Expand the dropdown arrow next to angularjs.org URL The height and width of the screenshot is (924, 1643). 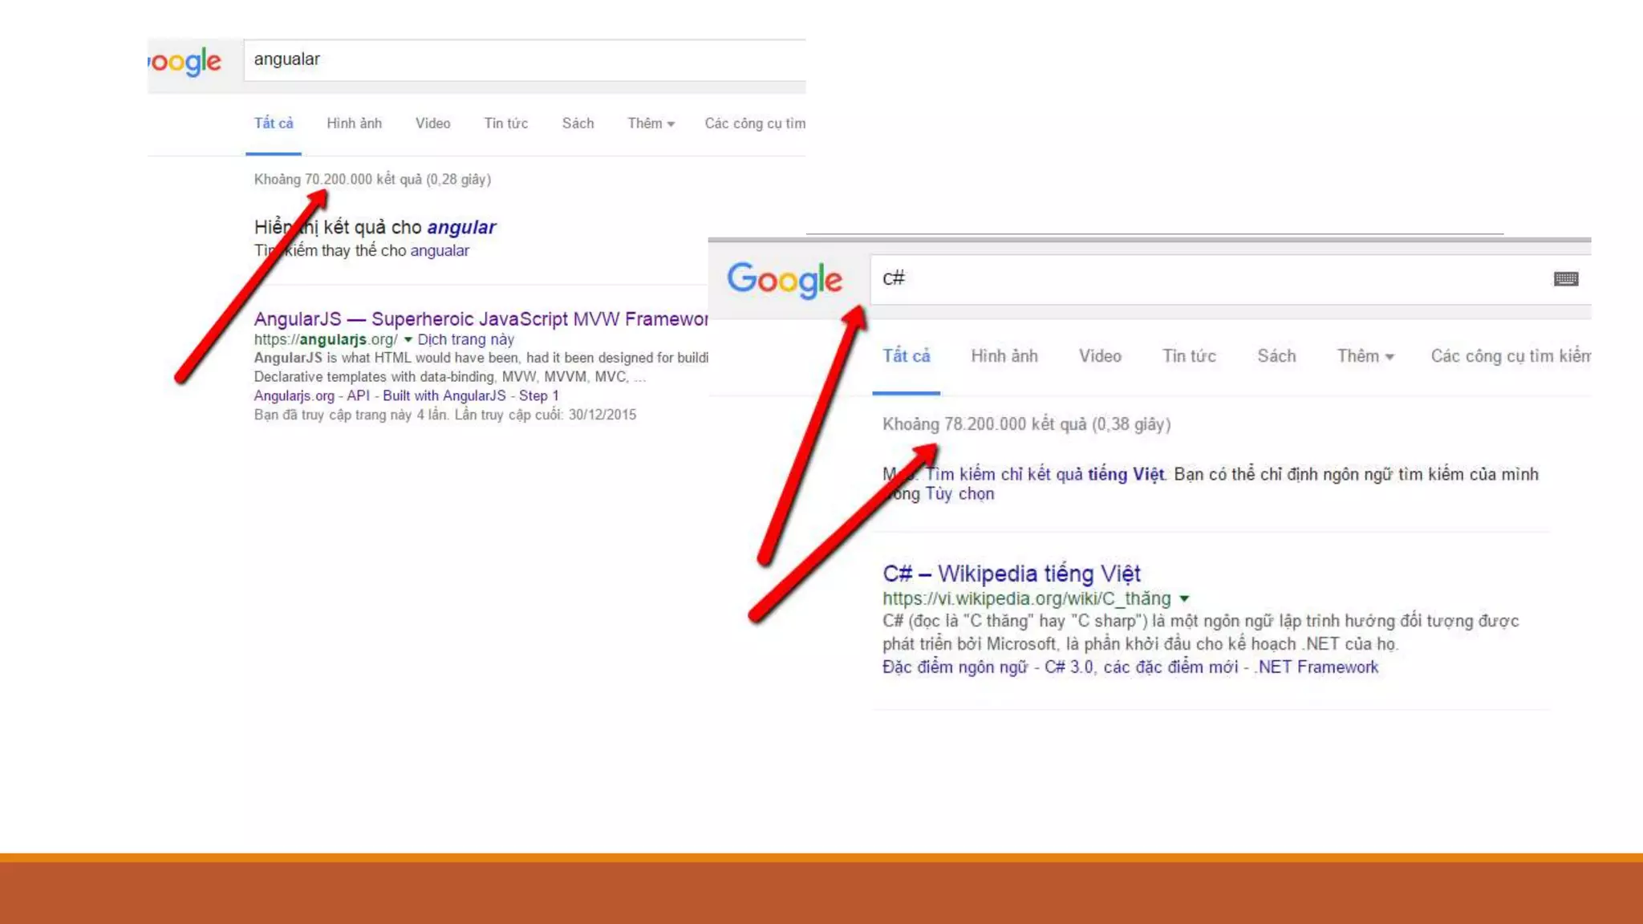[x=408, y=339]
